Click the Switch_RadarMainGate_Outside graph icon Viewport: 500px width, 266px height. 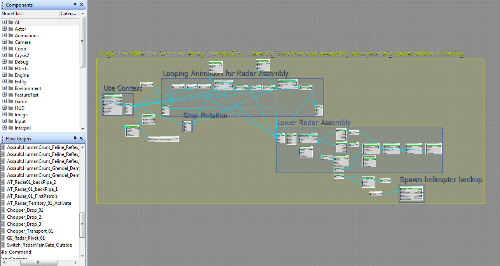pyautogui.click(x=3, y=245)
